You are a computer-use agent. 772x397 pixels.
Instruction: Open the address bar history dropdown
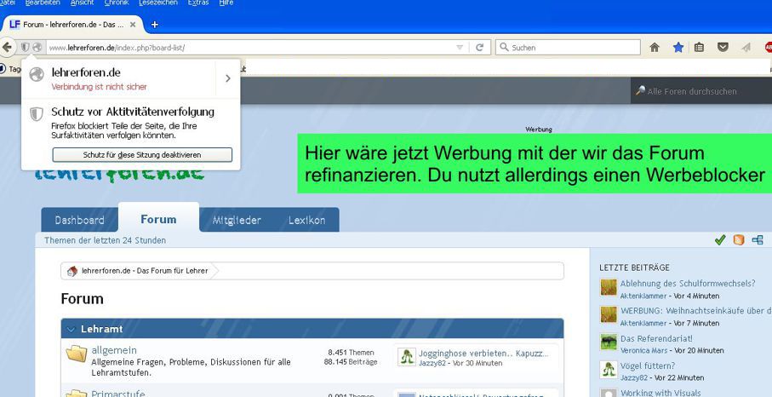(x=460, y=48)
